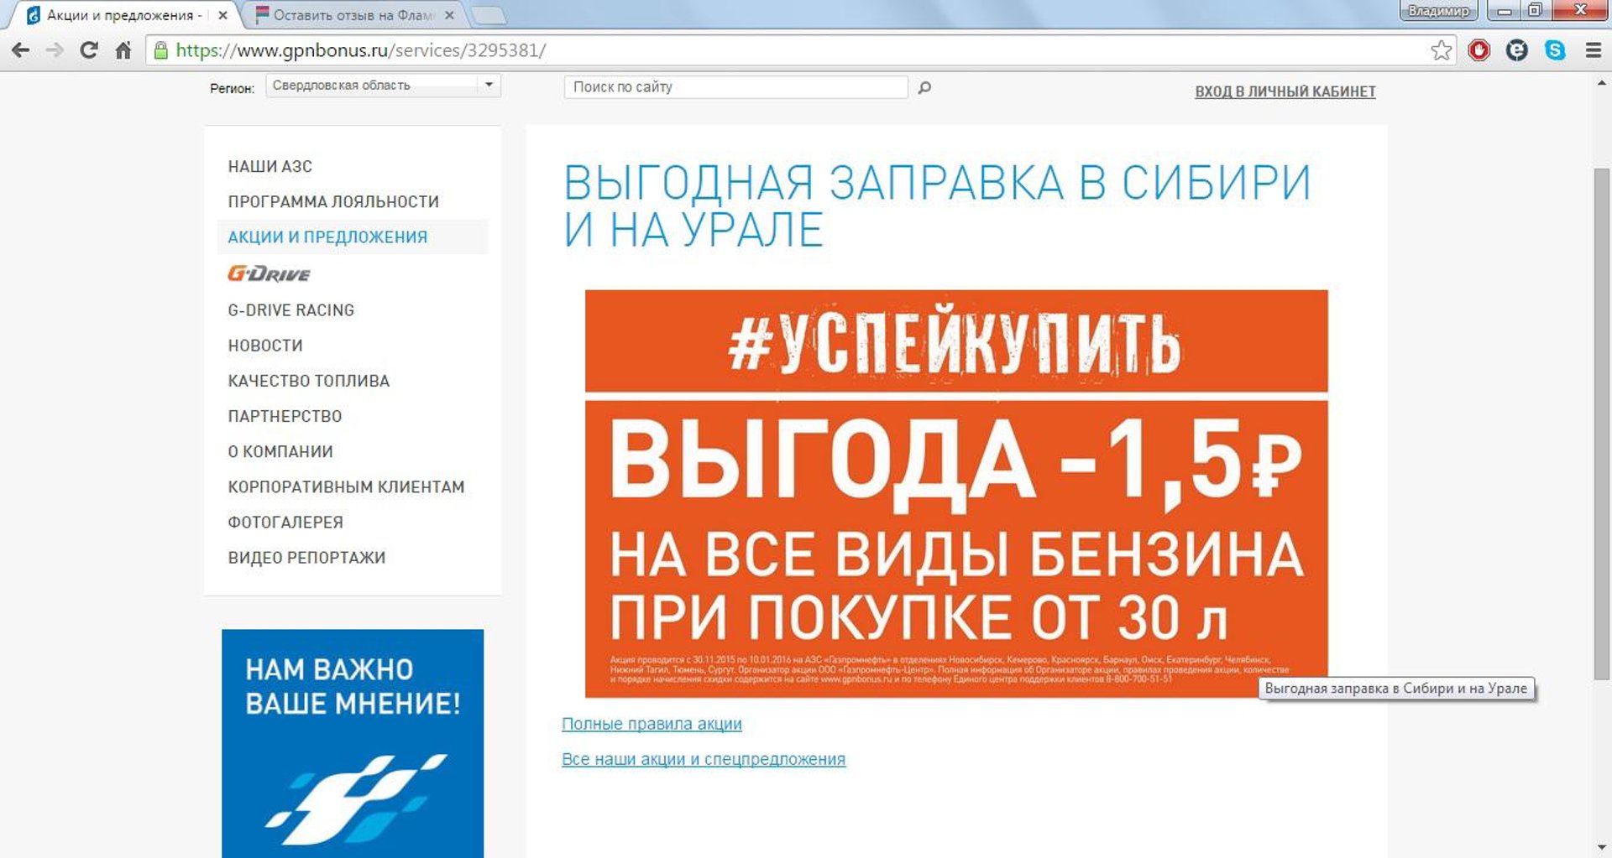Go to the browser home page icon
The image size is (1612, 858).
pyautogui.click(x=123, y=50)
